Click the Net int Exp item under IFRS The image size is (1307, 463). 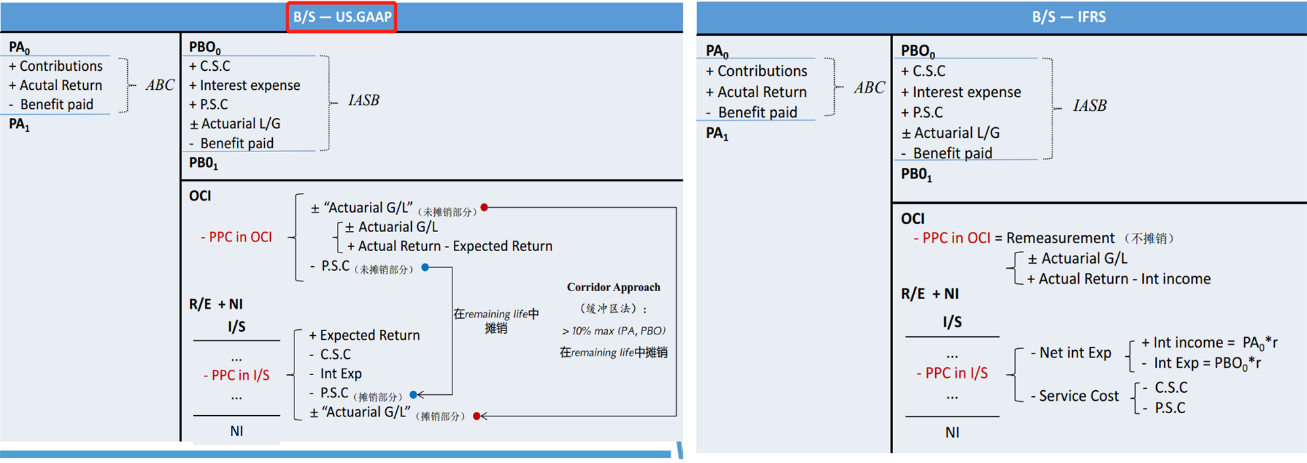point(1070,353)
